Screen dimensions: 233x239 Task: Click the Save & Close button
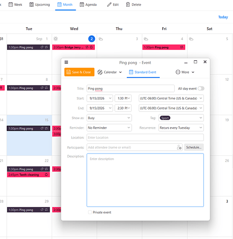click(x=79, y=72)
